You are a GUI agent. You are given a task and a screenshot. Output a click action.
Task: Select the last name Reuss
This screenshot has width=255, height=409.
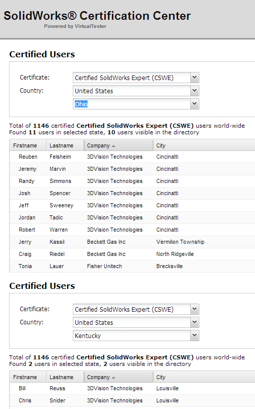[57, 388]
